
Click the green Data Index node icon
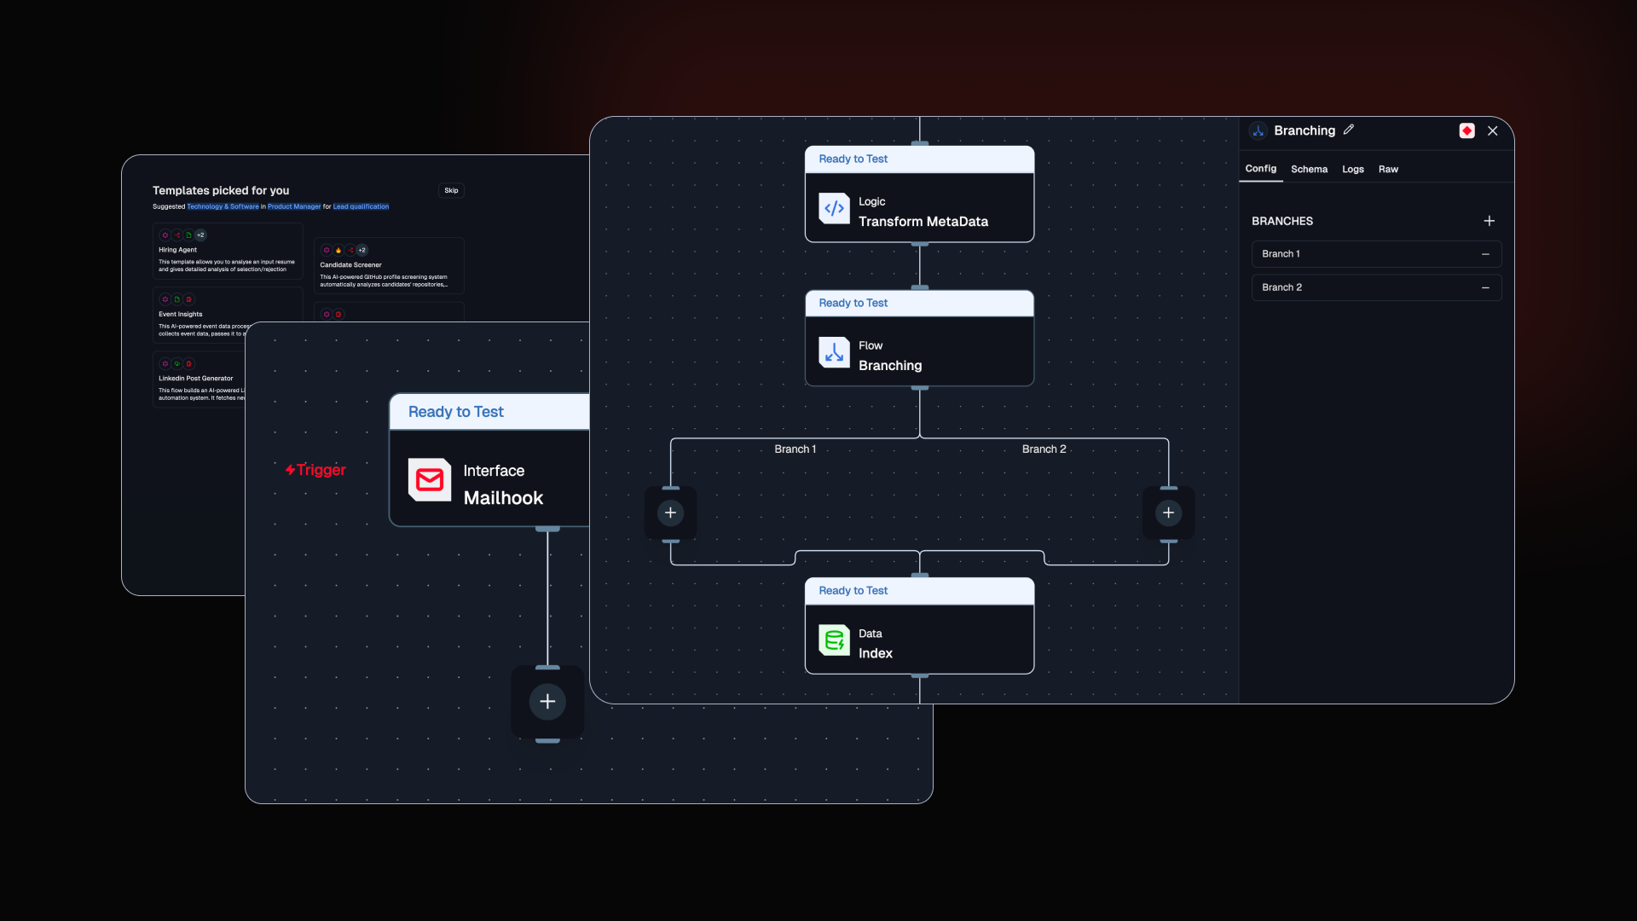(x=834, y=640)
